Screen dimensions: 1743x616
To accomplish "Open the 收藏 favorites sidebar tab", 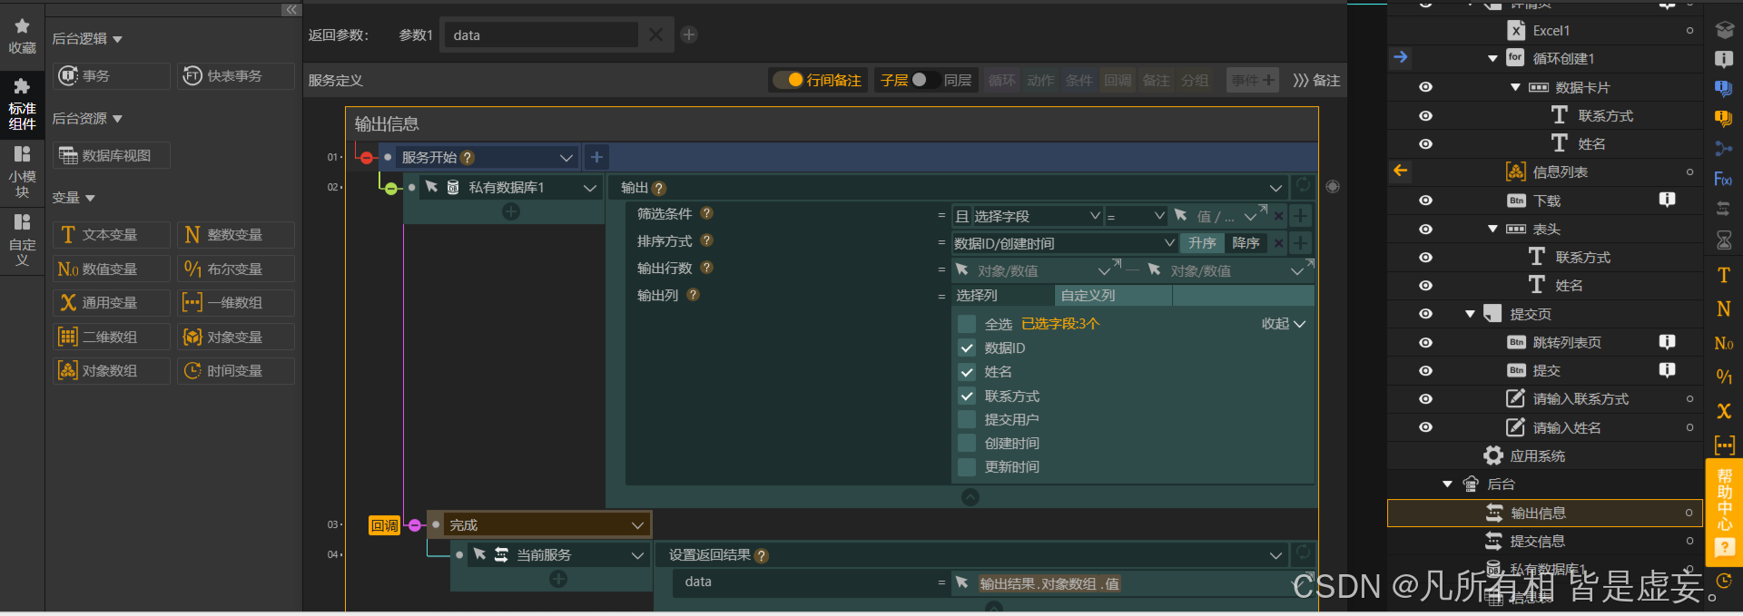I will (22, 36).
